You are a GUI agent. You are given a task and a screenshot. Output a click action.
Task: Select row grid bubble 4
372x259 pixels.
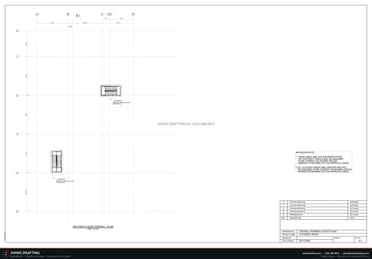(17, 173)
